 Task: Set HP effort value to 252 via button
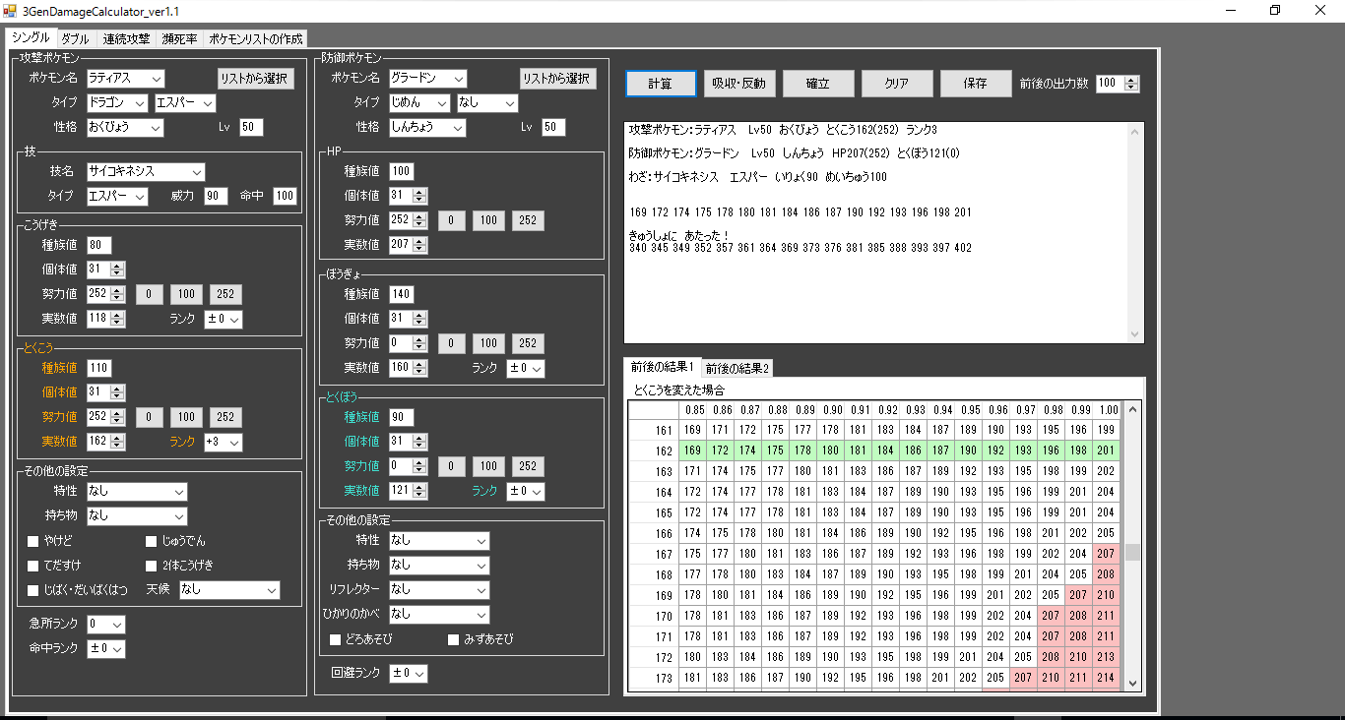click(527, 220)
